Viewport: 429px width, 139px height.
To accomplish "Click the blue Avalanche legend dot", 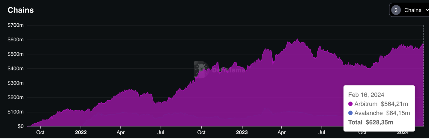I will pyautogui.click(x=350, y=113).
